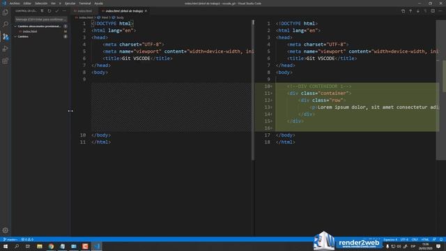Collapse the Cambios group
The image size is (446, 251).
[x=15, y=36]
